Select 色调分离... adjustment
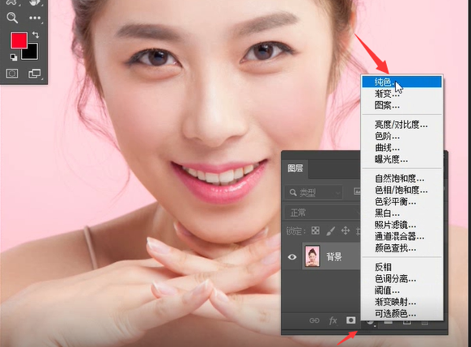471x347 pixels. pyautogui.click(x=401, y=279)
